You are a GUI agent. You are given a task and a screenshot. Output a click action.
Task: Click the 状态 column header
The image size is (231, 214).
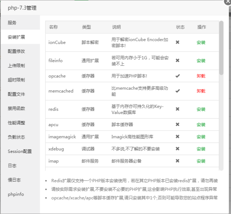click(180, 27)
